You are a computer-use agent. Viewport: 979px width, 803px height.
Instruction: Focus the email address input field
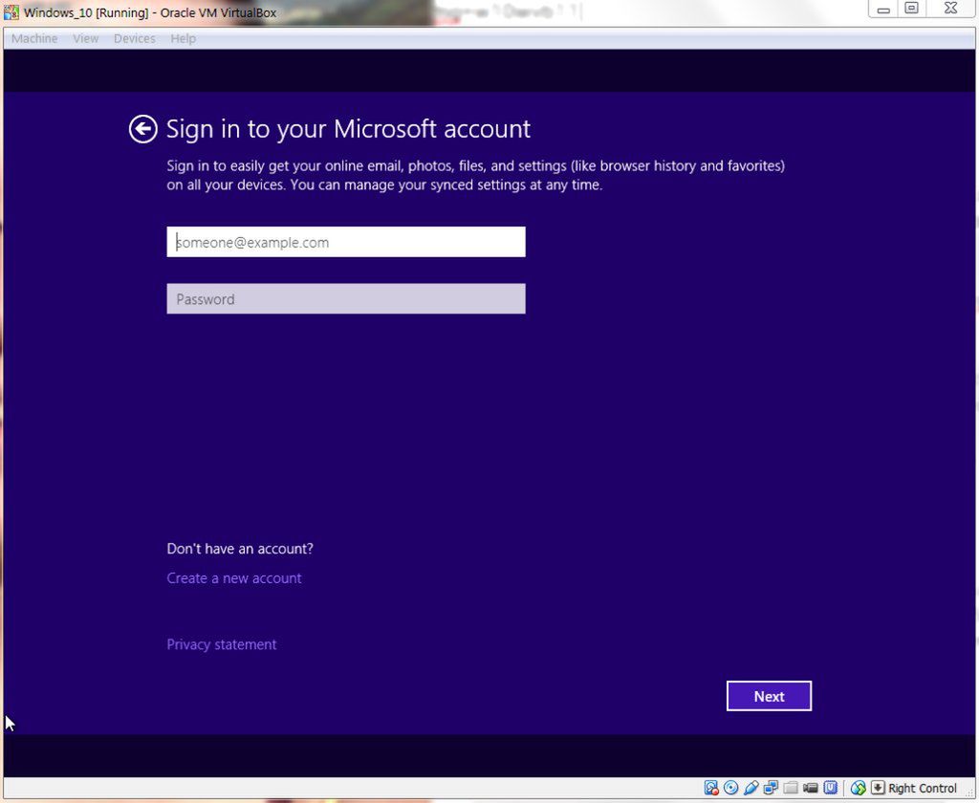point(346,242)
